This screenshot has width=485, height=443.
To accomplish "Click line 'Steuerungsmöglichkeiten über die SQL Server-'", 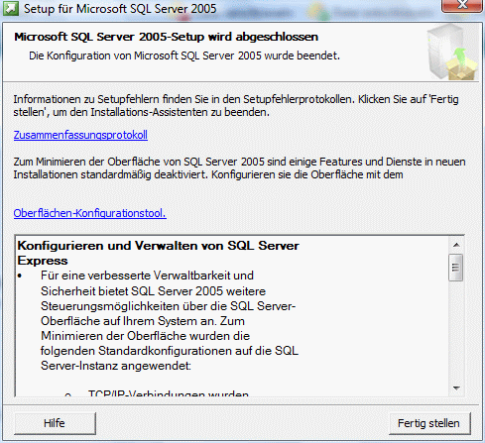I will click(x=168, y=306).
